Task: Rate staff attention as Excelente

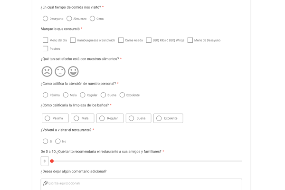Action: 123,95
